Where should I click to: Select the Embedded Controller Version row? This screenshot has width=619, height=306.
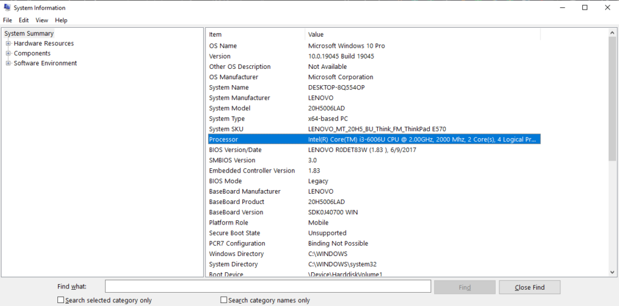[x=374, y=171]
